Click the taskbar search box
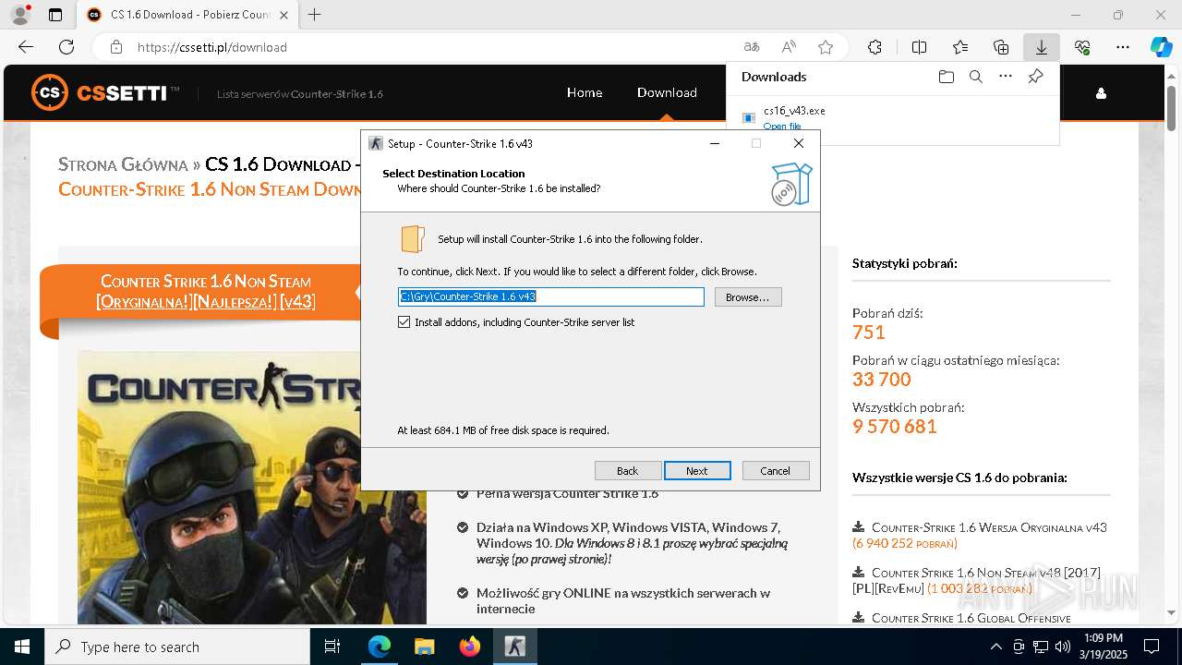1182x665 pixels. pos(177,647)
